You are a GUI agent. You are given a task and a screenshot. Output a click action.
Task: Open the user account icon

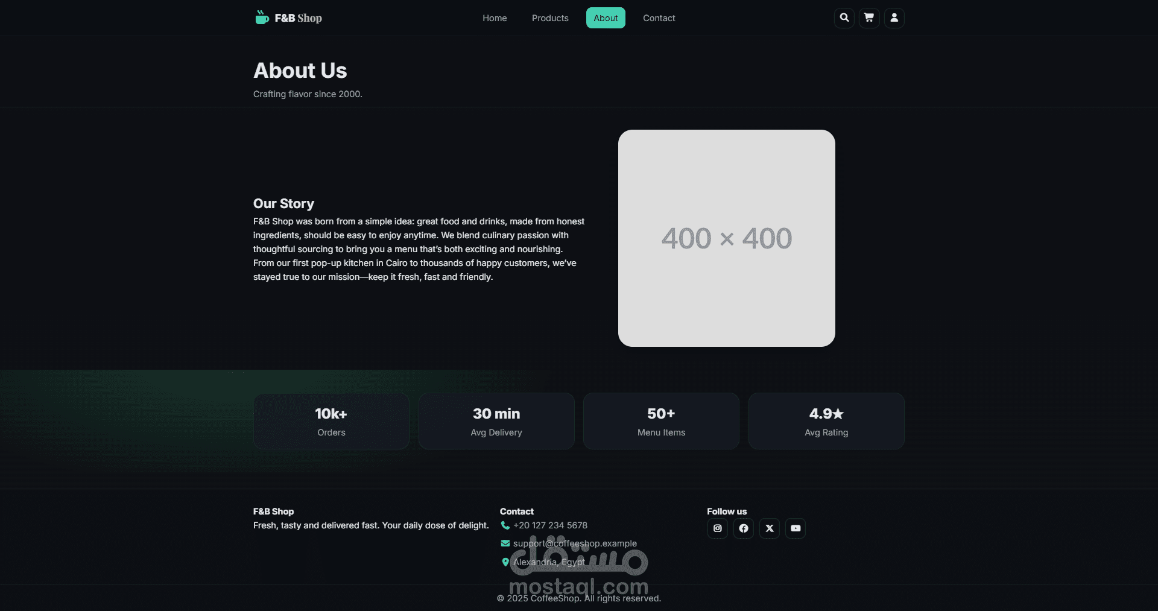(894, 18)
